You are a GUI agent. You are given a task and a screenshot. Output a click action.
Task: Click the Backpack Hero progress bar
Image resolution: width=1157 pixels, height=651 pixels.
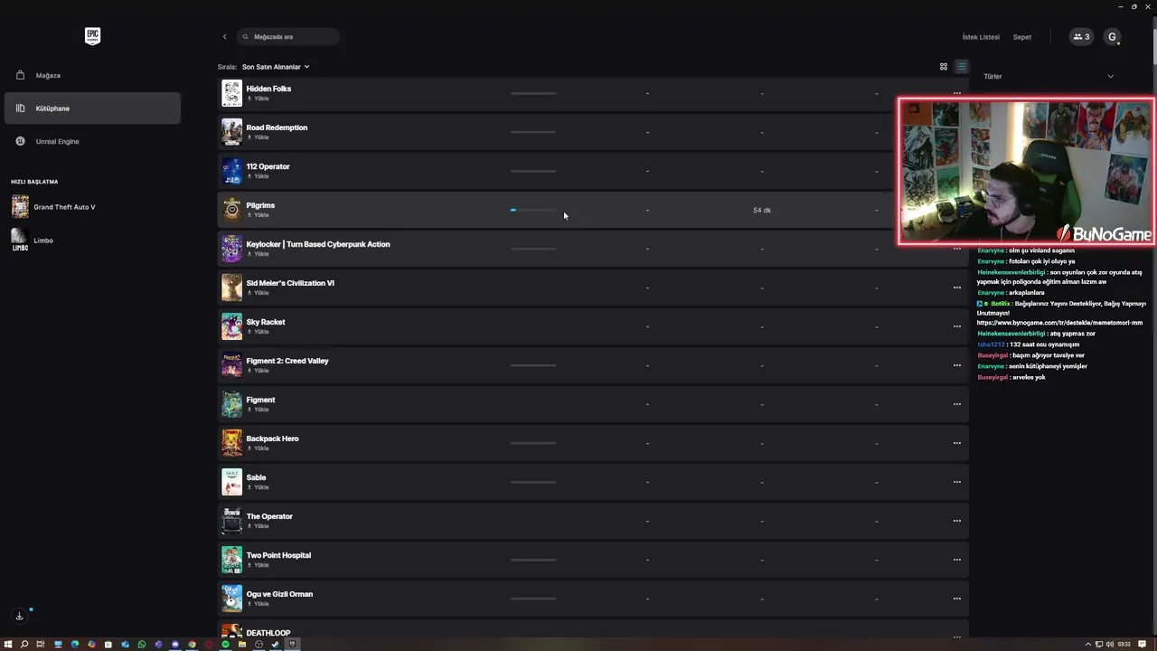click(533, 443)
